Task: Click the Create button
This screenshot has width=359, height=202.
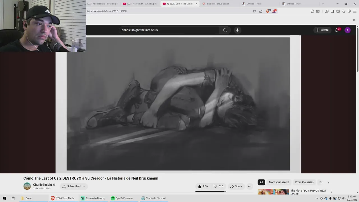Action: coord(322,30)
